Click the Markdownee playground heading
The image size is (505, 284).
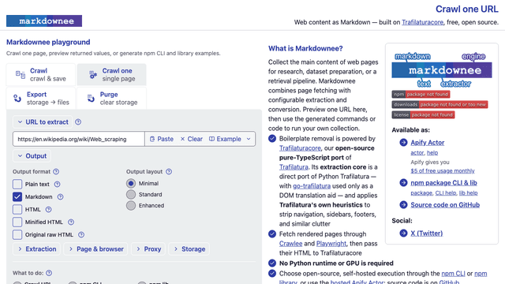(x=48, y=42)
